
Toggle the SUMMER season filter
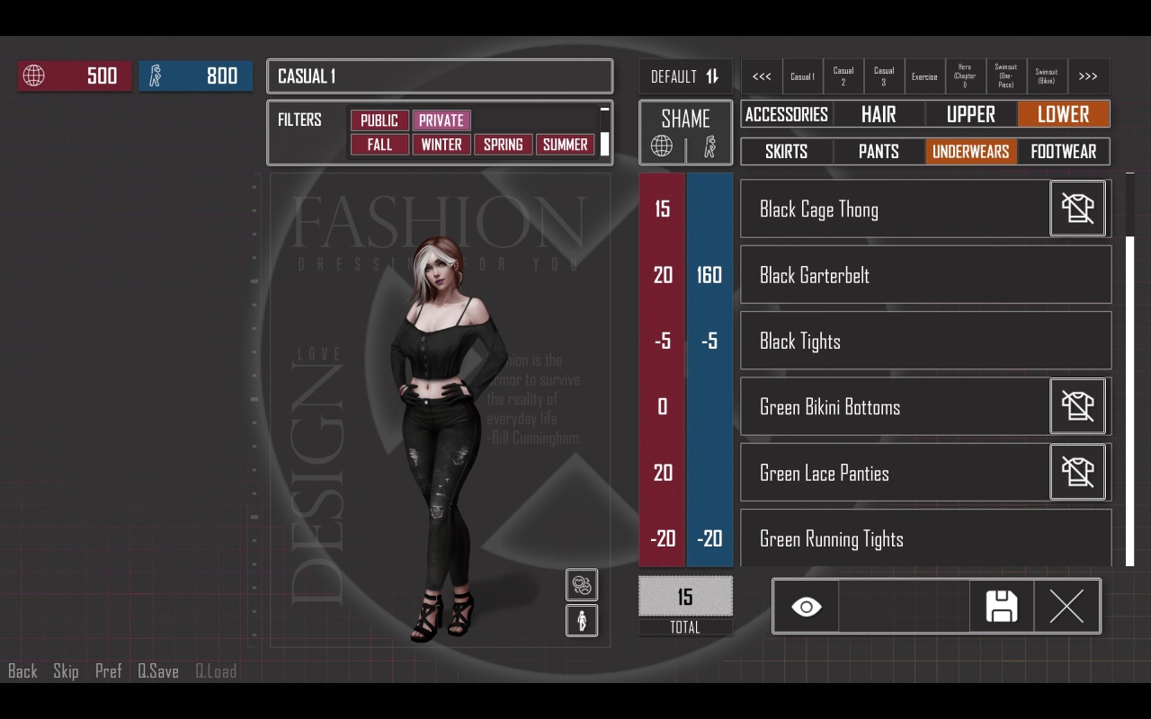point(565,145)
